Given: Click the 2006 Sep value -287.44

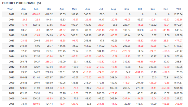Looking at the screenshot, I should coord(126,98).
